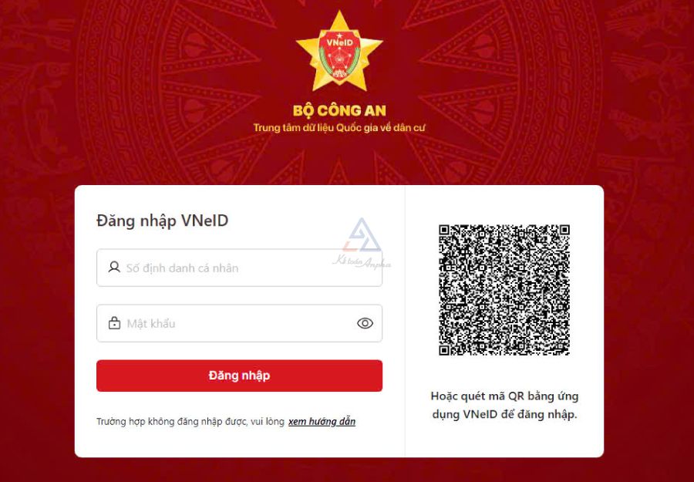This screenshot has height=482, width=694.
Task: Click the Trường hợp không đăng nhập được text
Action: point(190,421)
